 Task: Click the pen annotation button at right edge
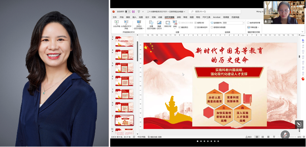click(x=299, y=124)
